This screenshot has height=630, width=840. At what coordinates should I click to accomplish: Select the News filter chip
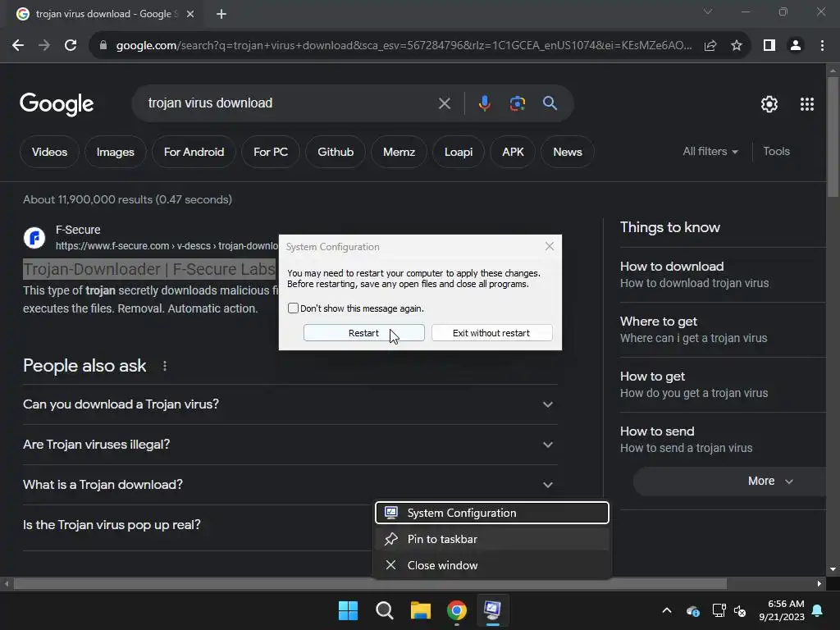coord(568,152)
